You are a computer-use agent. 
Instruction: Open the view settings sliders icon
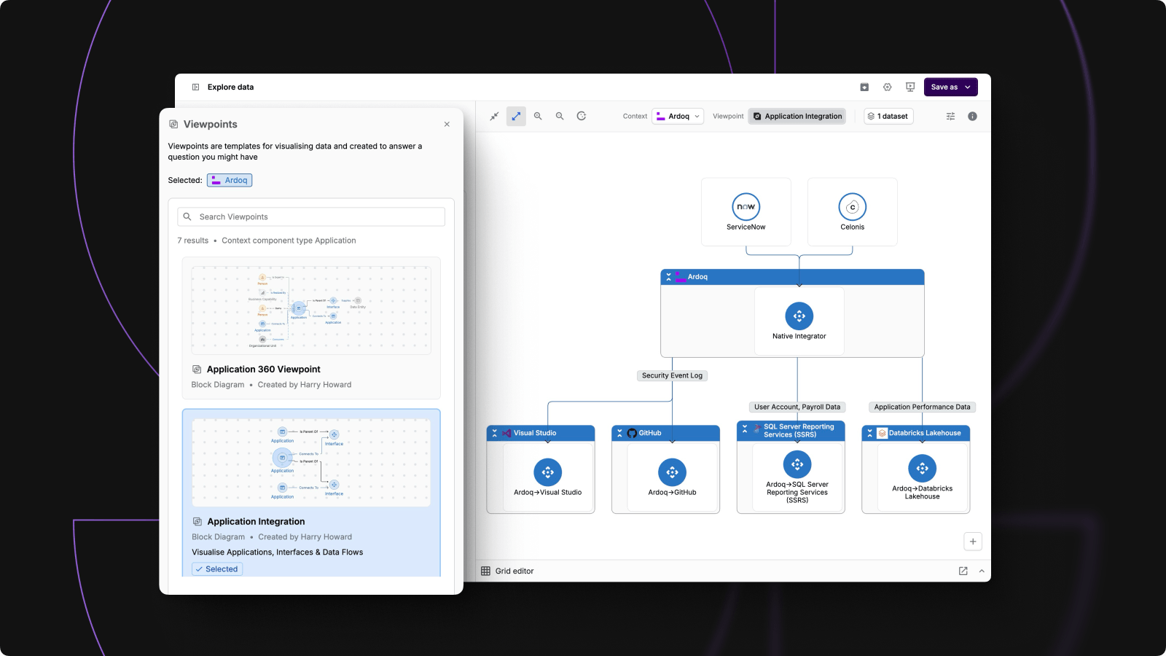[x=950, y=117]
